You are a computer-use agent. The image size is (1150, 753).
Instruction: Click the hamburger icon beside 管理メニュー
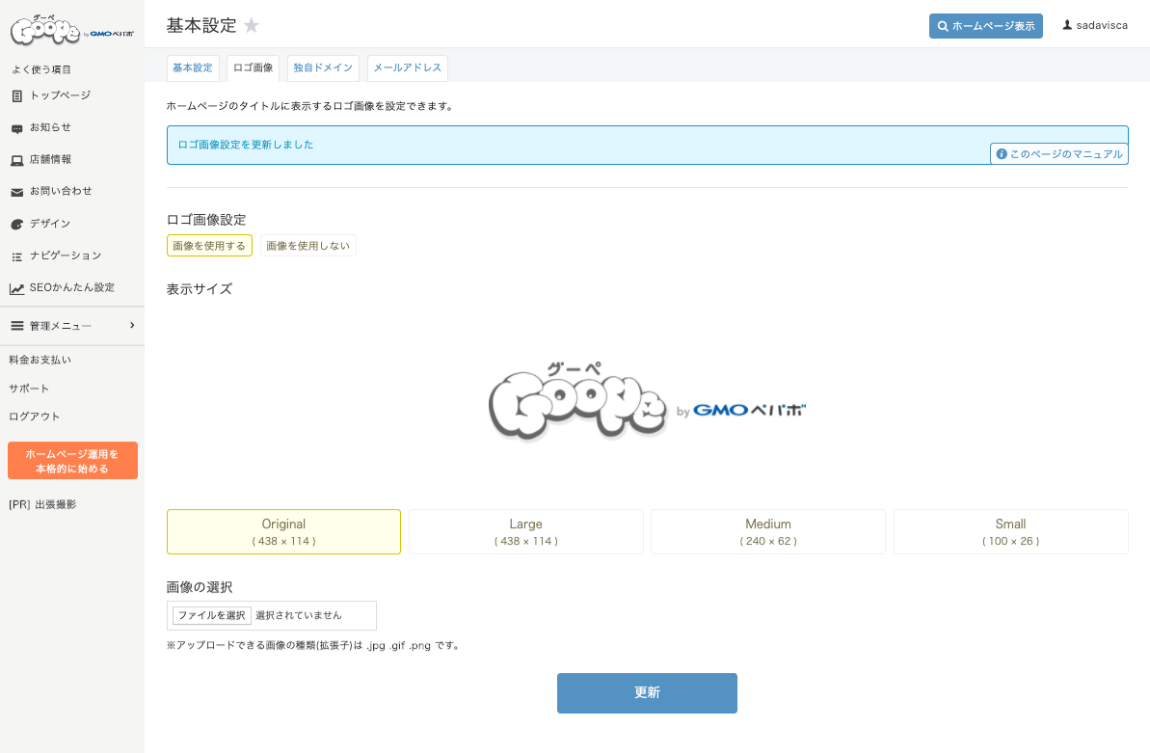tap(16, 326)
